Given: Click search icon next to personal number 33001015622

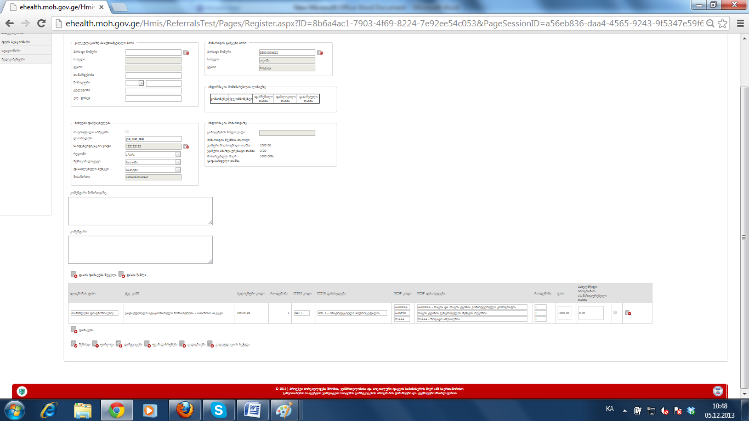Looking at the screenshot, I should (320, 53).
